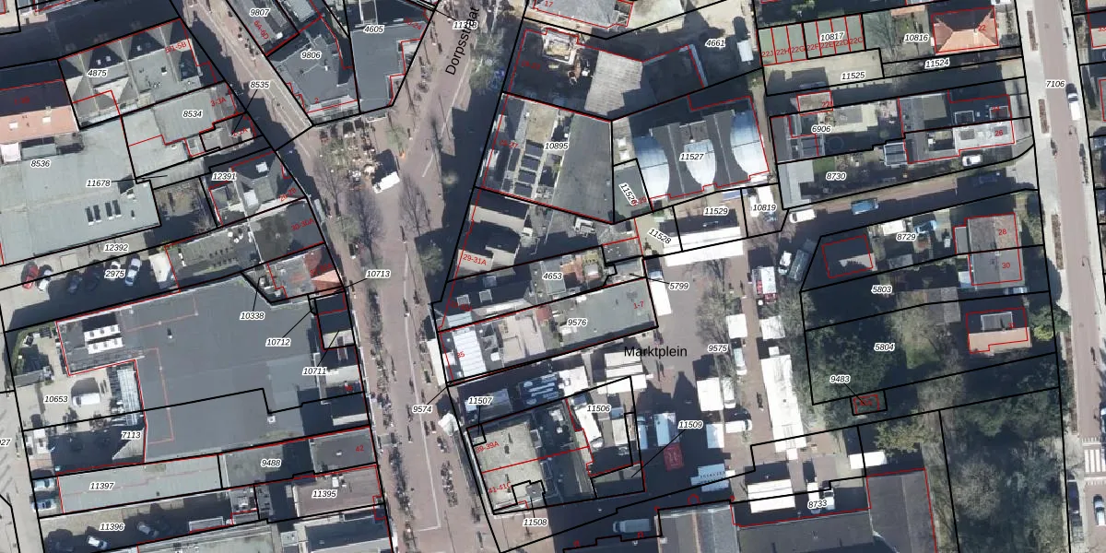Screen dimensions: 1106x553
Task: Click parcel label 8536
Action: 41,163
